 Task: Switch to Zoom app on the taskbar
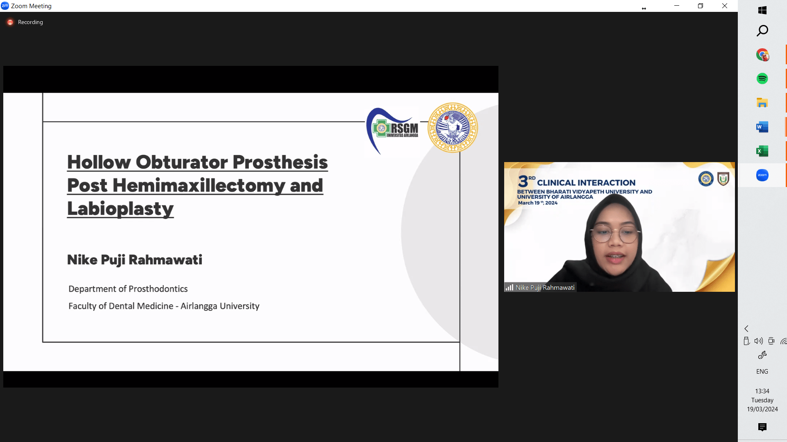pyautogui.click(x=762, y=175)
